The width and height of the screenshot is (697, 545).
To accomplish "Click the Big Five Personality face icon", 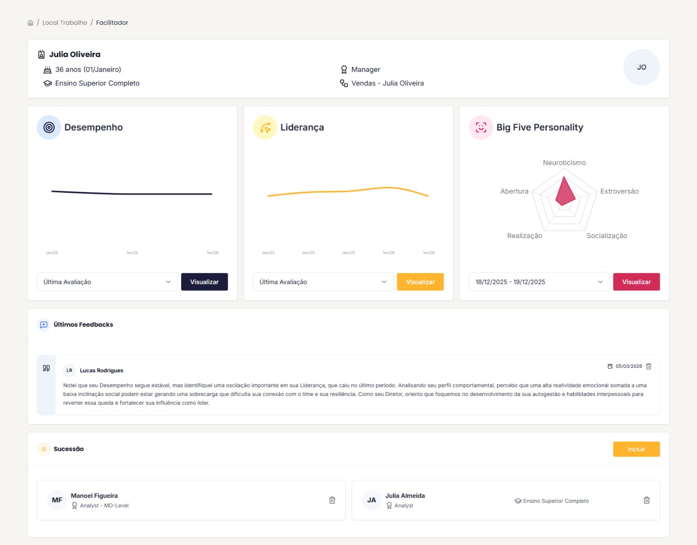I will 481,128.
